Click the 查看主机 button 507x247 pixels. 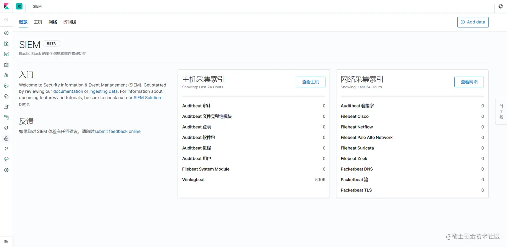pos(311,82)
